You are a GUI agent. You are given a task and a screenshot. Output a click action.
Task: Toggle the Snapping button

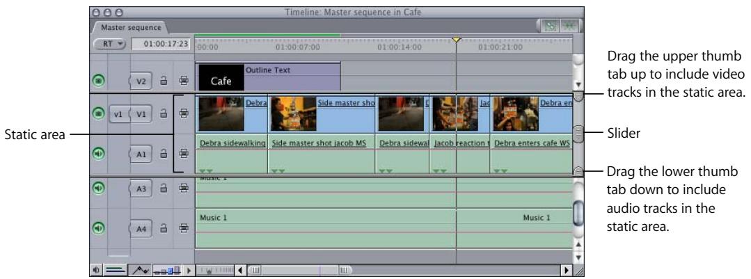pyautogui.click(x=570, y=26)
